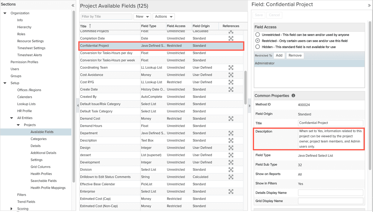
Task: Open references icon for Coordinating Team
Action: click(231, 68)
